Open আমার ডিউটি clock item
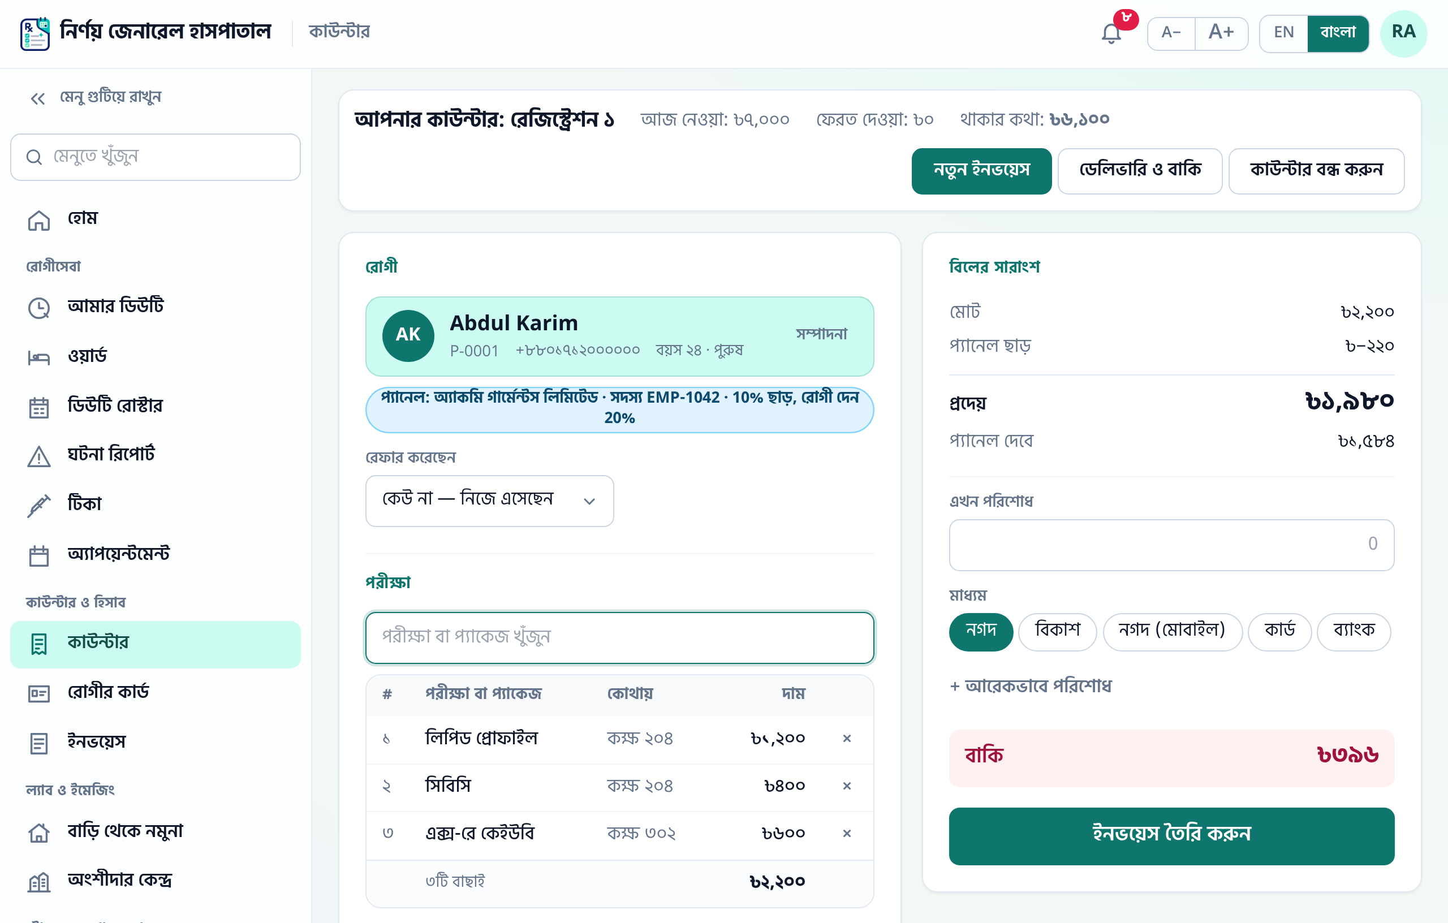Screen dimensions: 1448x923 [155, 307]
